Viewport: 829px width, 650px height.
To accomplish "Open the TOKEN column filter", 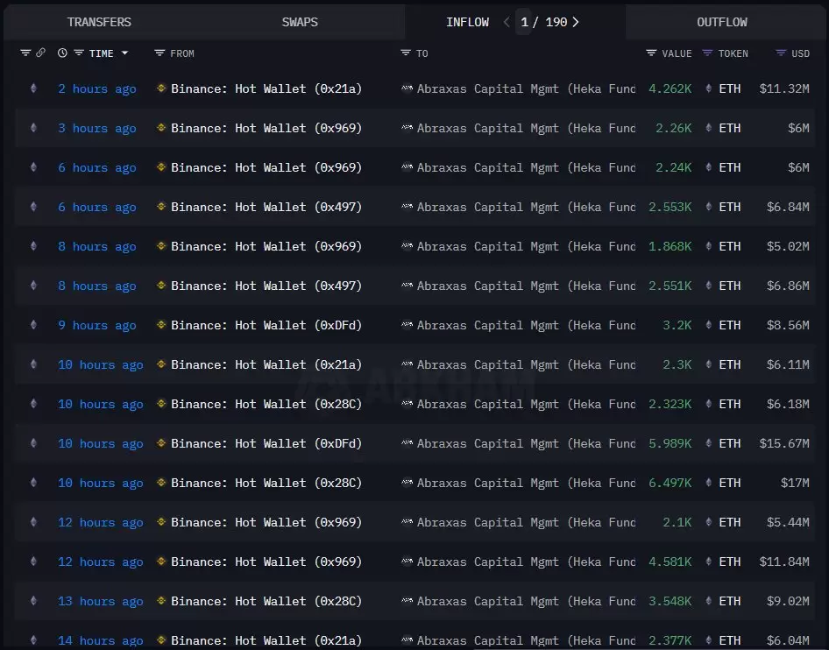I will (x=707, y=53).
